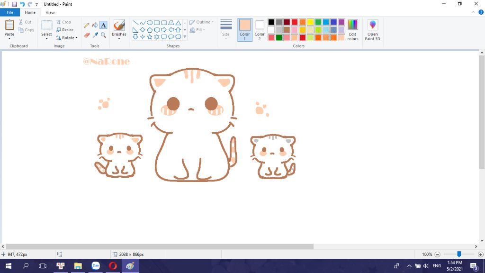Click Undo in the quick access toolbar
The image size is (485, 273).
coord(22,4)
